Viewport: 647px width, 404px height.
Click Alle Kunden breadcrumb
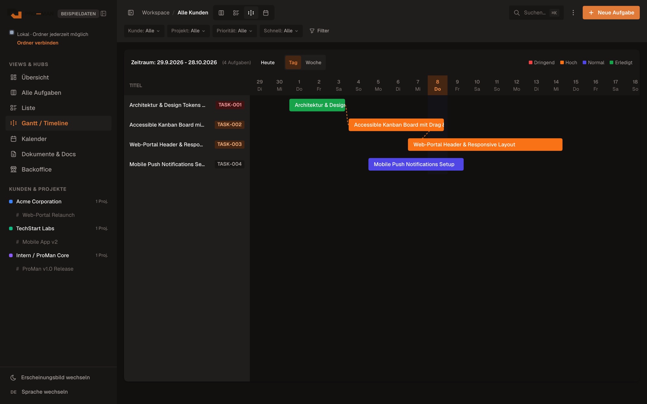[193, 13]
